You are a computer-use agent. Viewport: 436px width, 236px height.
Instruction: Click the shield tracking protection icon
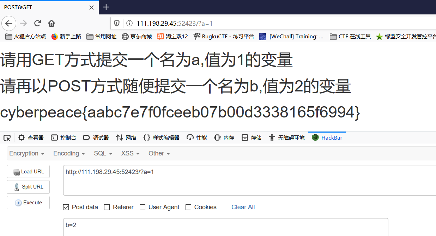(117, 24)
